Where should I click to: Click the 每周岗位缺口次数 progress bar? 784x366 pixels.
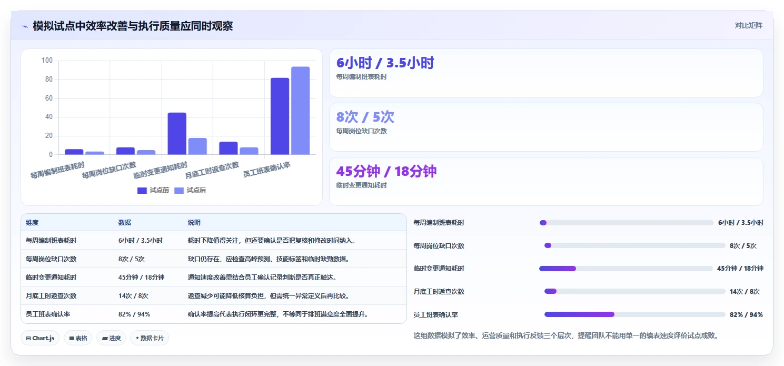coord(635,245)
